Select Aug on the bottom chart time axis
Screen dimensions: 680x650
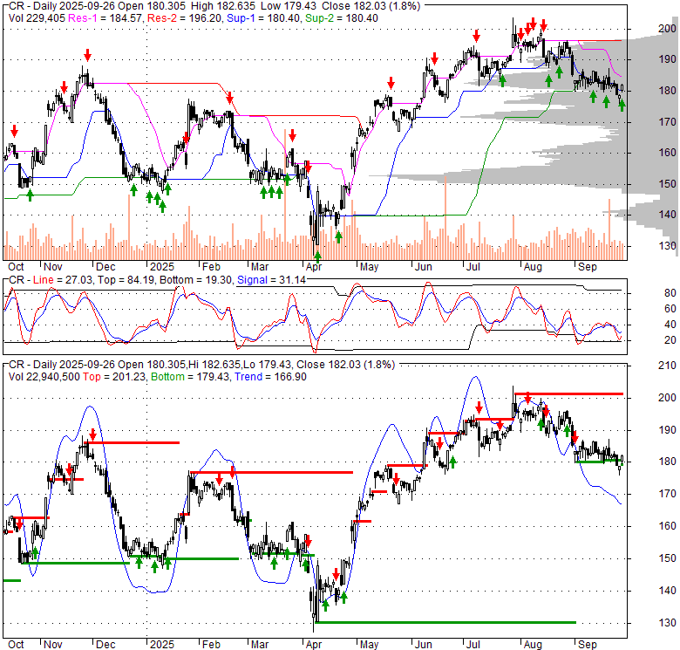coord(533,645)
